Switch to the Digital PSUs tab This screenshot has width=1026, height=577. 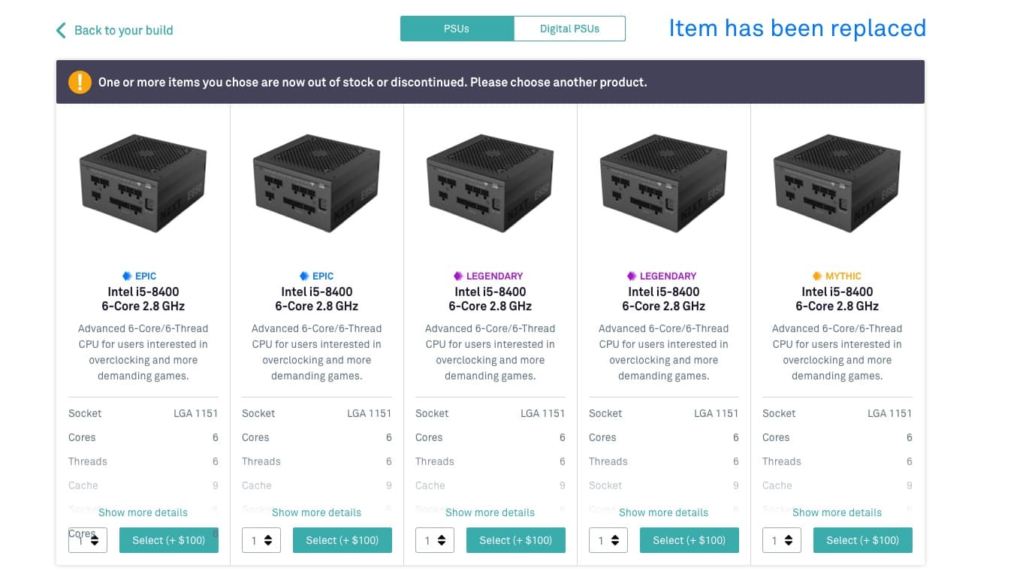(569, 29)
